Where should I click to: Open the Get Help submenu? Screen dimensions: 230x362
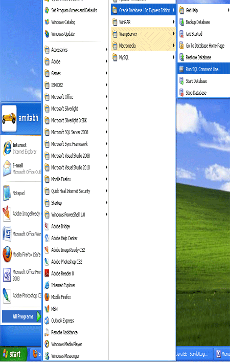tap(204, 10)
